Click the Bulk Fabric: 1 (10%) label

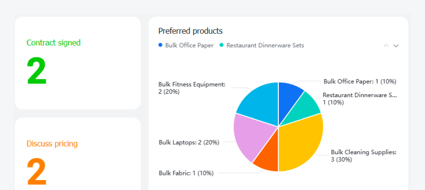(x=186, y=173)
